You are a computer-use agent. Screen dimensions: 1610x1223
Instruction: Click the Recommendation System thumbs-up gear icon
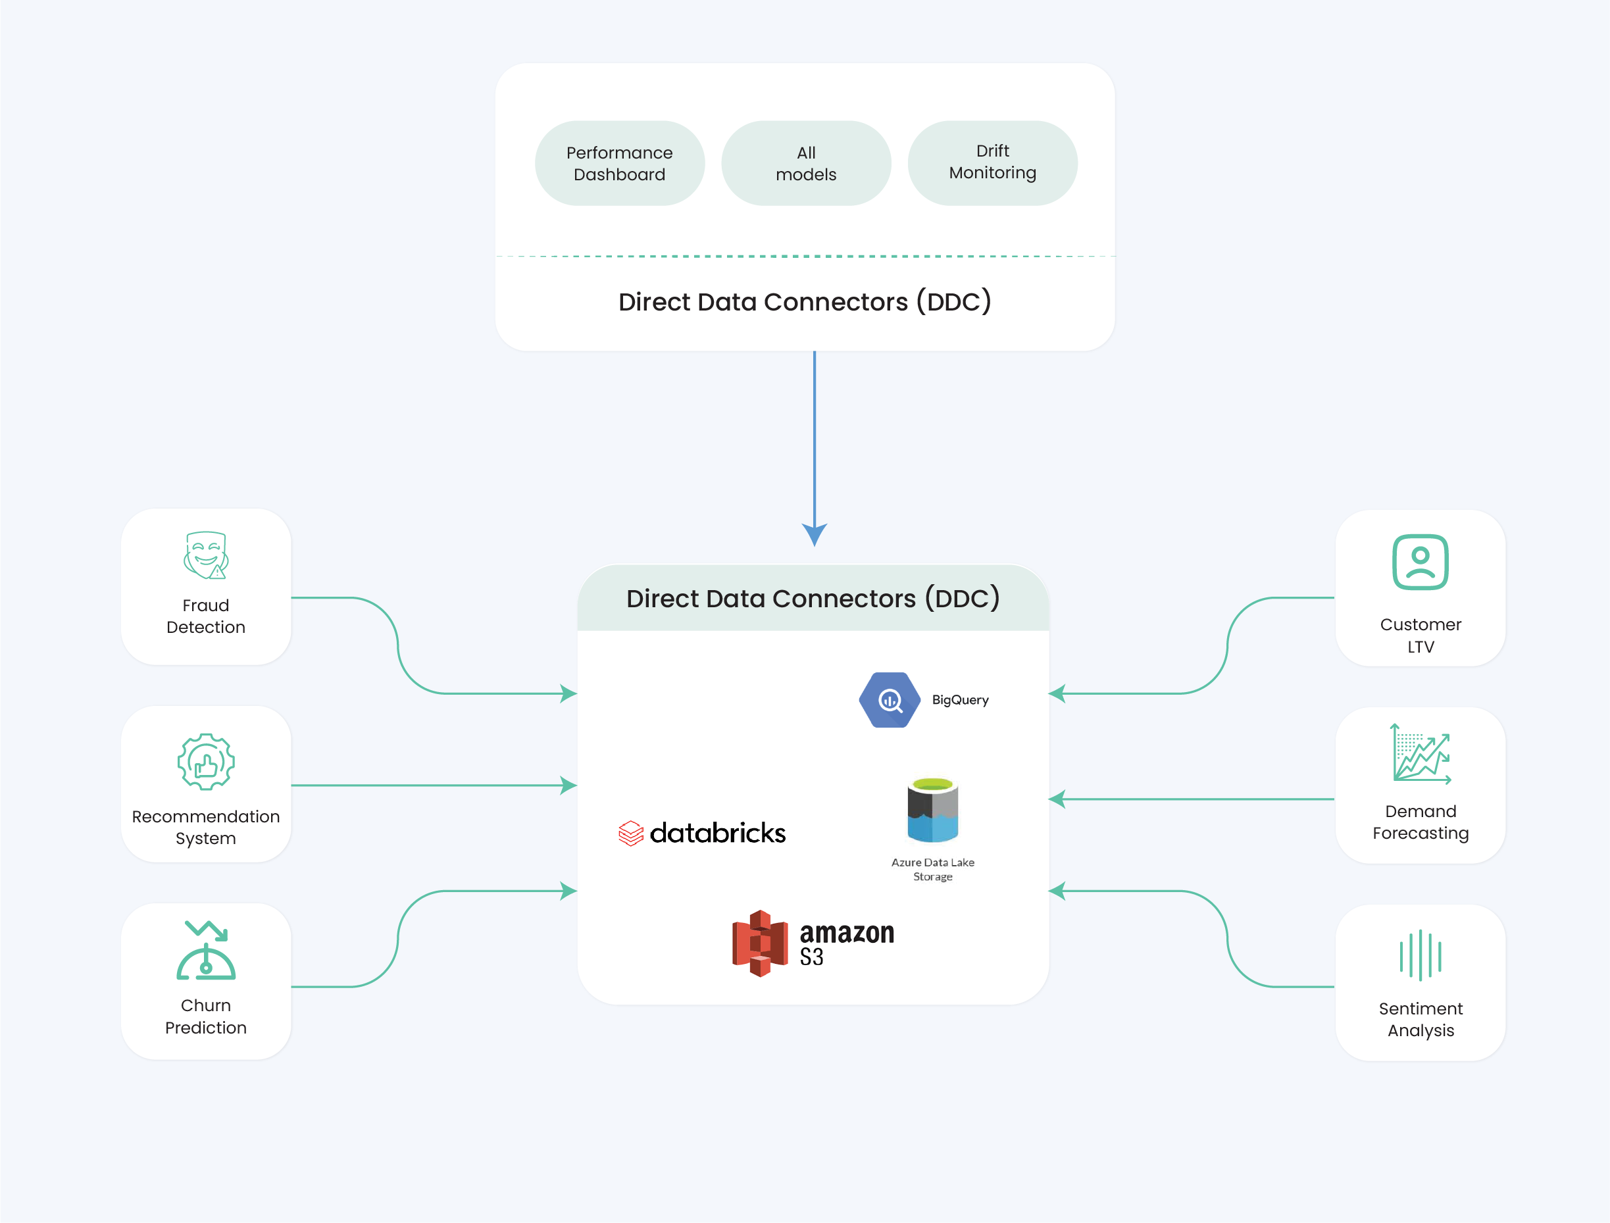[x=206, y=762]
